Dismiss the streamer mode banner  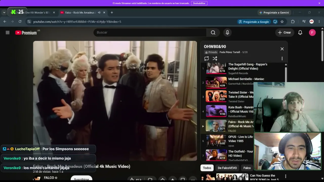pyautogui.click(x=319, y=3)
